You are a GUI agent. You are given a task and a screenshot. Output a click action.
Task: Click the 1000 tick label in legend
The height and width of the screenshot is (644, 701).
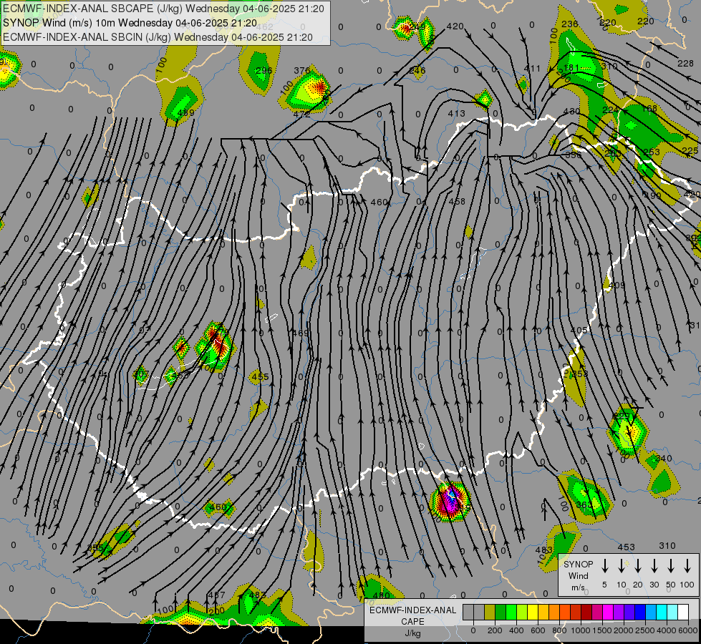coord(581,630)
